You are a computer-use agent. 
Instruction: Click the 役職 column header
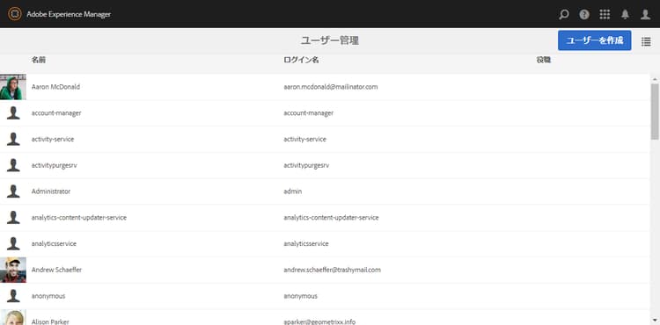[544, 60]
